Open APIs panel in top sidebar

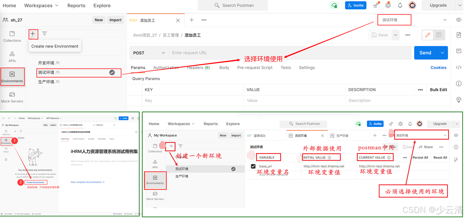(x=12, y=57)
